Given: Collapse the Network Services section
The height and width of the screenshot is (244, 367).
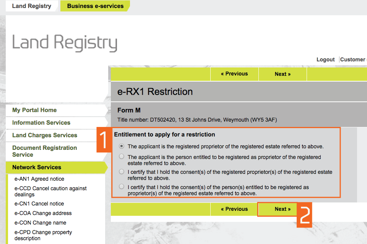Looking at the screenshot, I should pyautogui.click(x=37, y=167).
